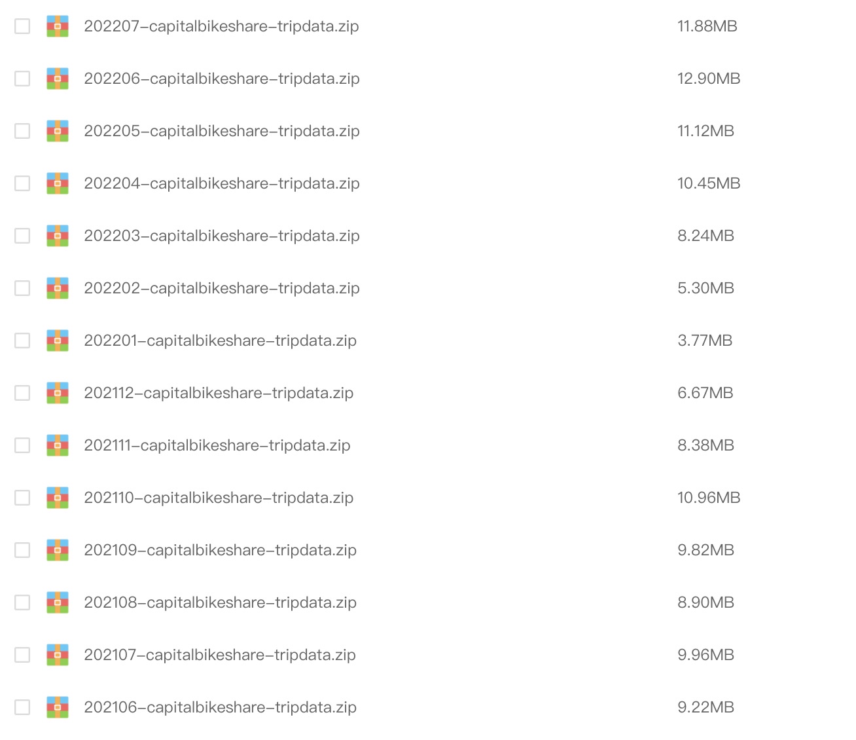Click the 12.90MB file size text
Image resolution: width=856 pixels, height=740 pixels.
click(x=709, y=79)
